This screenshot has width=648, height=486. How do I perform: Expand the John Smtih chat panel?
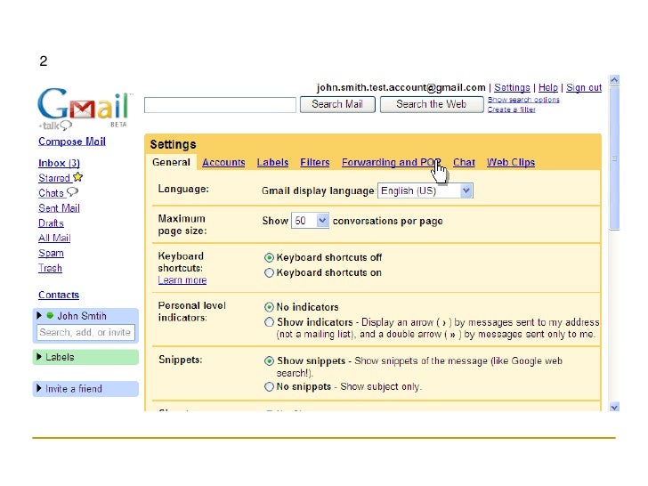[39, 316]
